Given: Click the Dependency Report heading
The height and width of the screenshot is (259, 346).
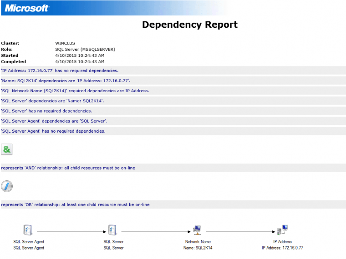Looking at the screenshot, I should click(x=190, y=25).
